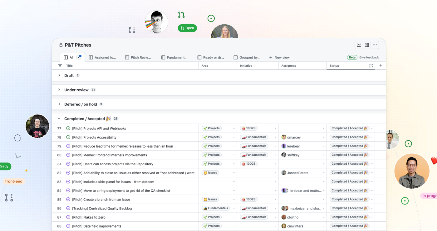
Task: Click the Give feedback link
Action: 369,57
